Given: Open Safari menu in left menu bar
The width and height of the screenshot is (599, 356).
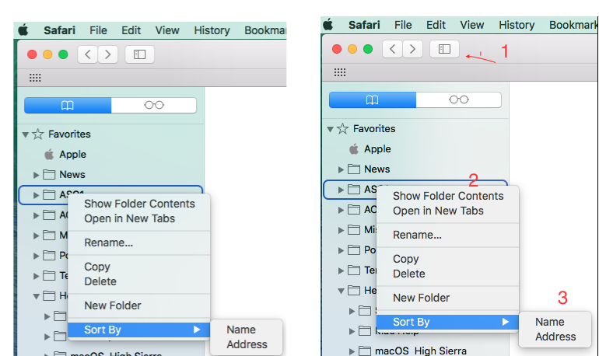Looking at the screenshot, I should (x=59, y=30).
